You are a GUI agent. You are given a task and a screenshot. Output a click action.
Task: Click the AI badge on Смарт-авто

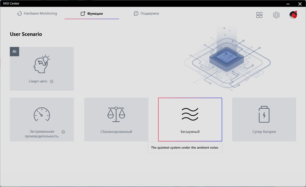point(14,51)
